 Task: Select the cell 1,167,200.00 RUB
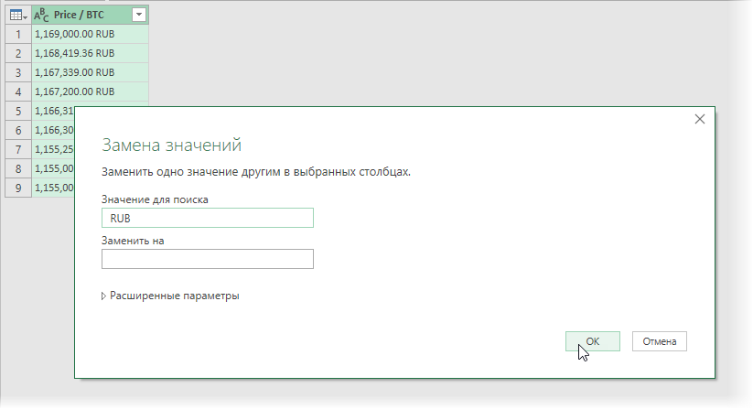pyautogui.click(x=91, y=91)
